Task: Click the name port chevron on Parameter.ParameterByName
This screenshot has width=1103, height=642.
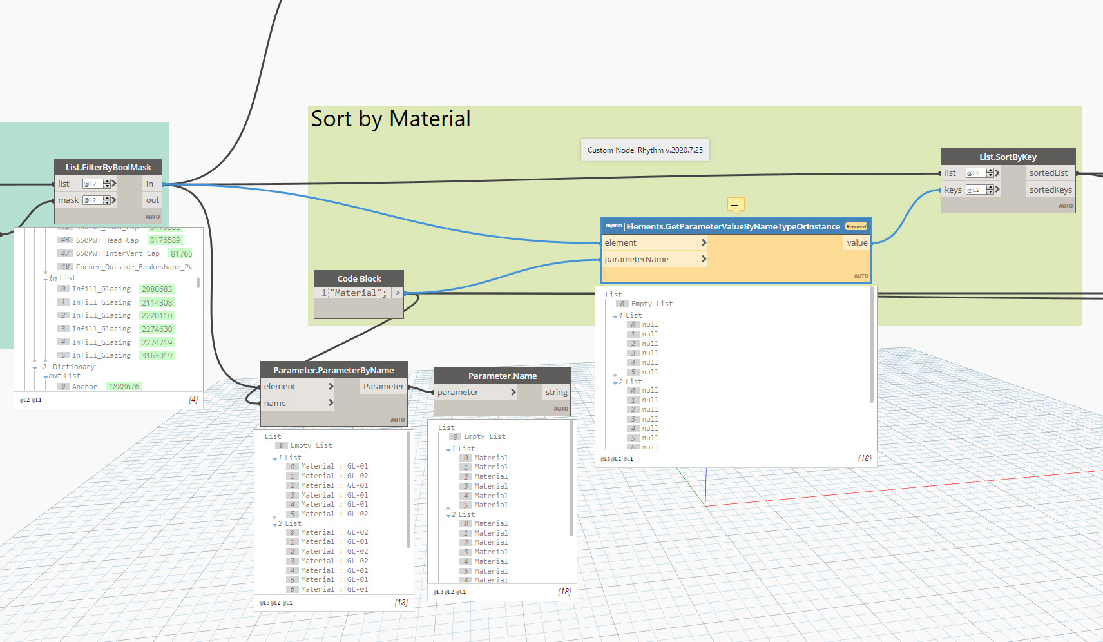Action: click(331, 403)
